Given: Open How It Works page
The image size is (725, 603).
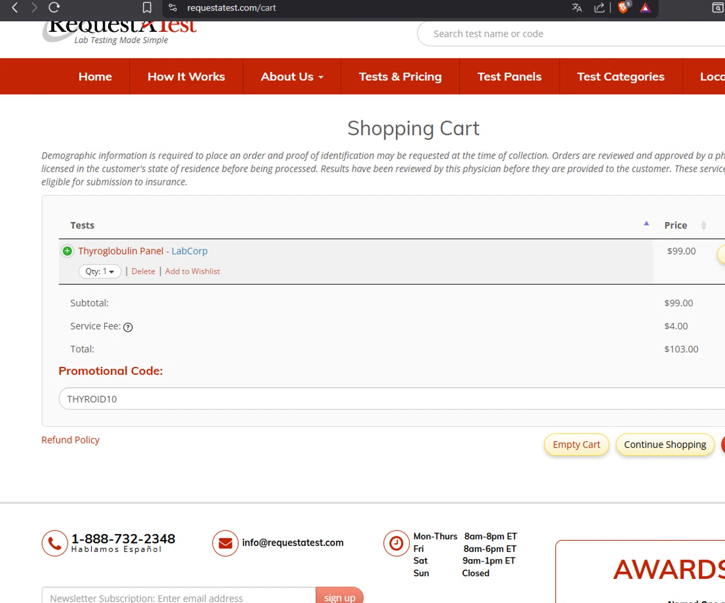Looking at the screenshot, I should [186, 76].
